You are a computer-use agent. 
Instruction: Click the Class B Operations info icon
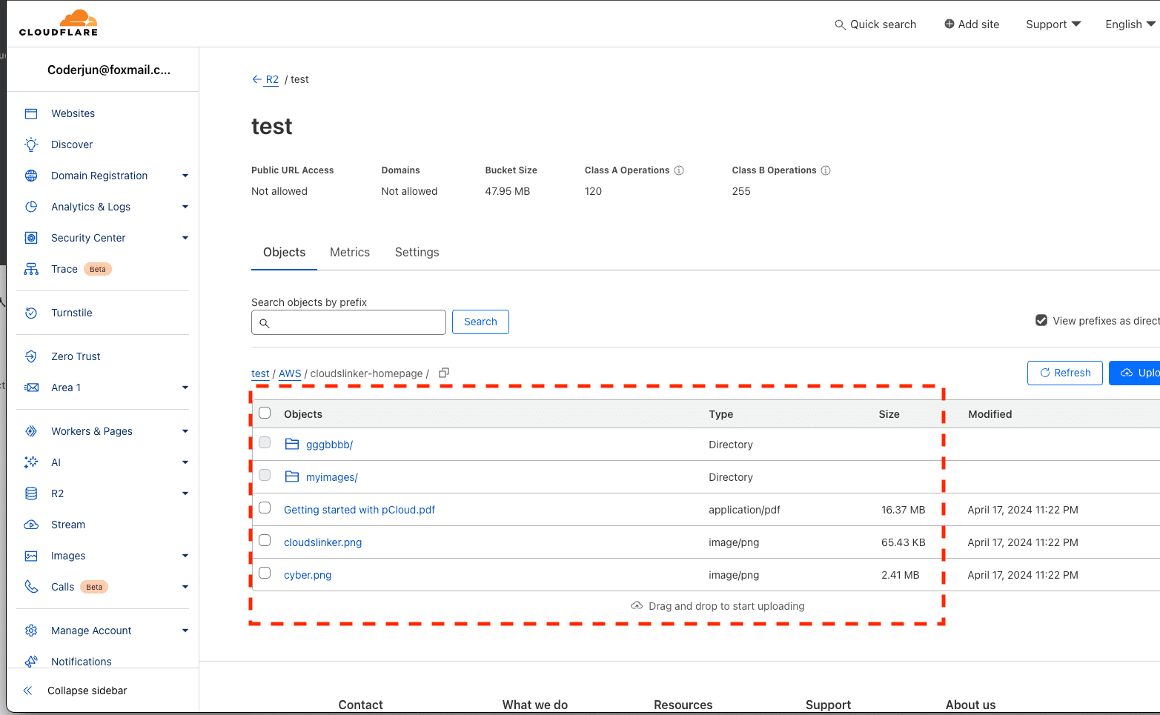pyautogui.click(x=826, y=170)
